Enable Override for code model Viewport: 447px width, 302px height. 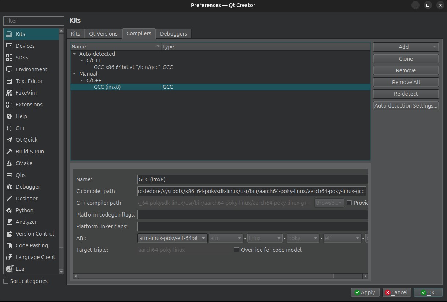pyautogui.click(x=237, y=250)
